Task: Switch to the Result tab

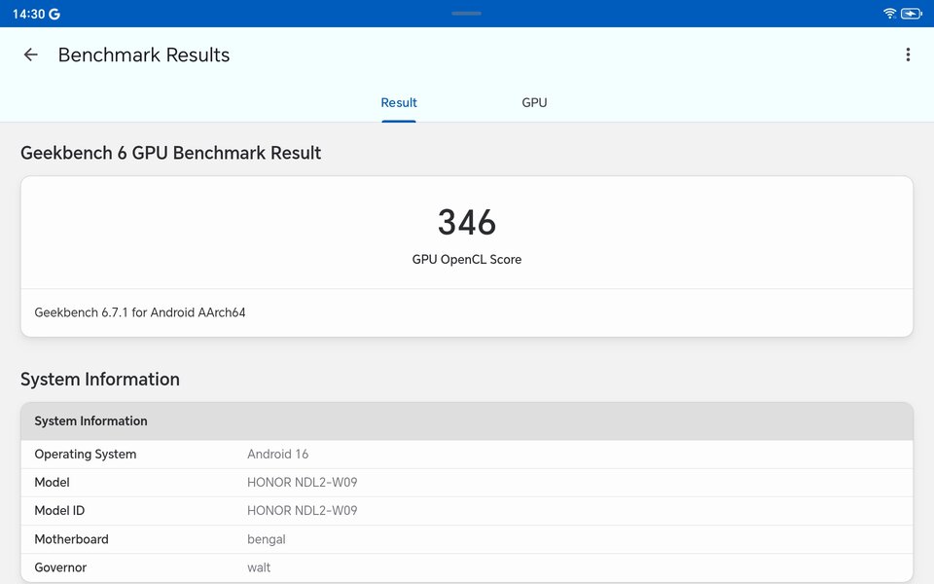Action: pyautogui.click(x=399, y=102)
